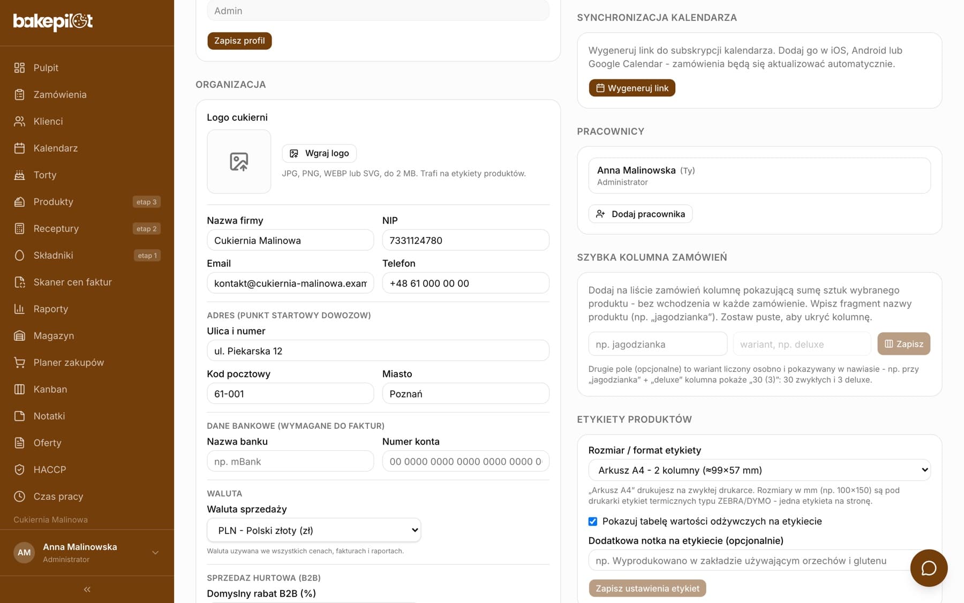Open the Waluta sprzedaży dropdown

[x=314, y=530]
